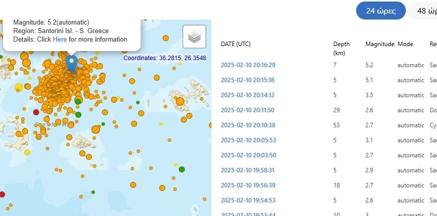Click the "Here" link in the popup

tap(60, 39)
